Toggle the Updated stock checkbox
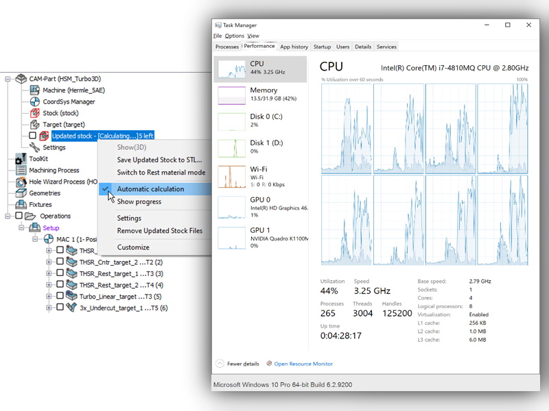The height and width of the screenshot is (411, 549). click(x=32, y=136)
